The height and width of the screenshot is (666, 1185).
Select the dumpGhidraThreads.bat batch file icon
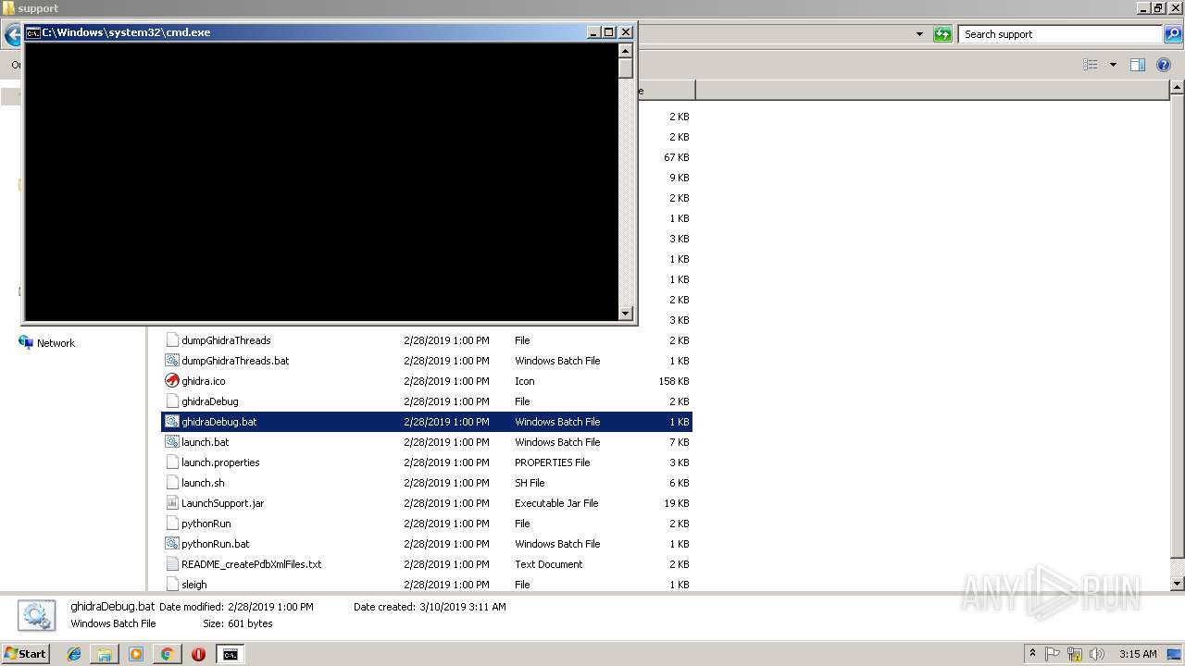coord(171,361)
